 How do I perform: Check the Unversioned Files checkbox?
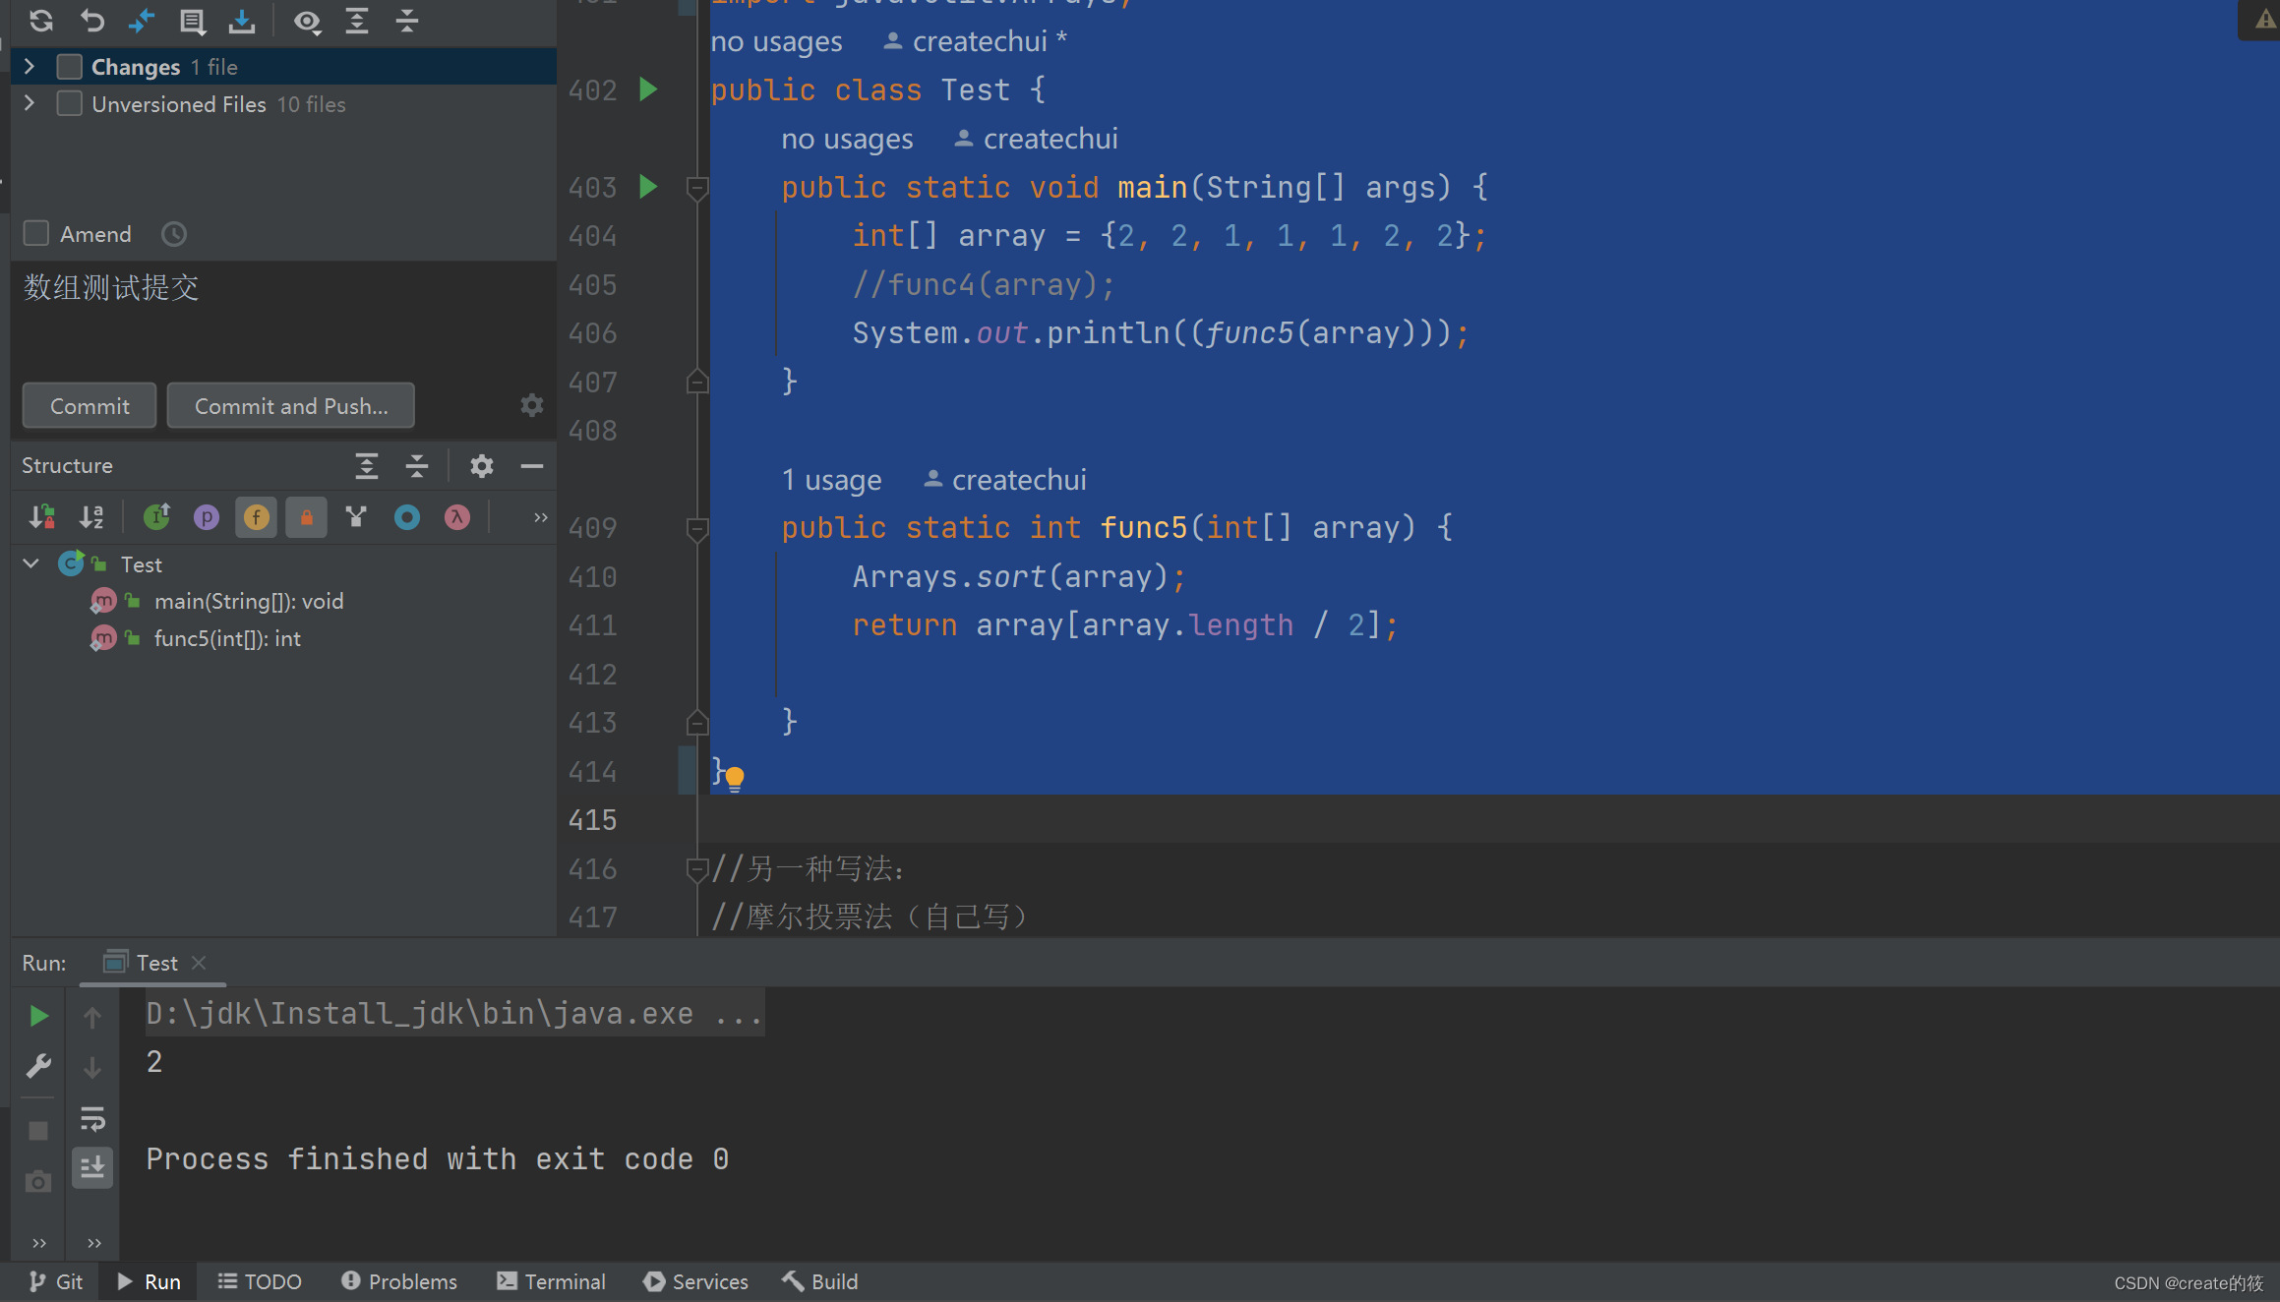point(69,104)
